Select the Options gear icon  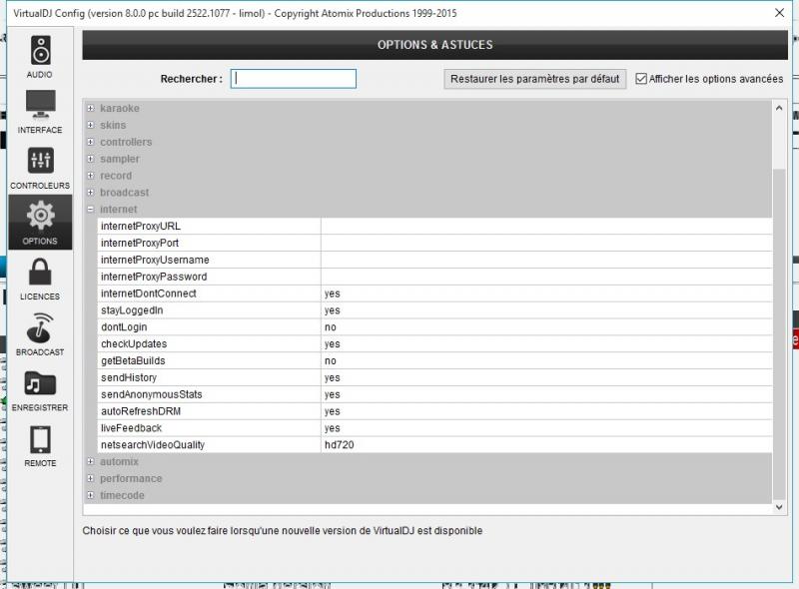pyautogui.click(x=40, y=216)
